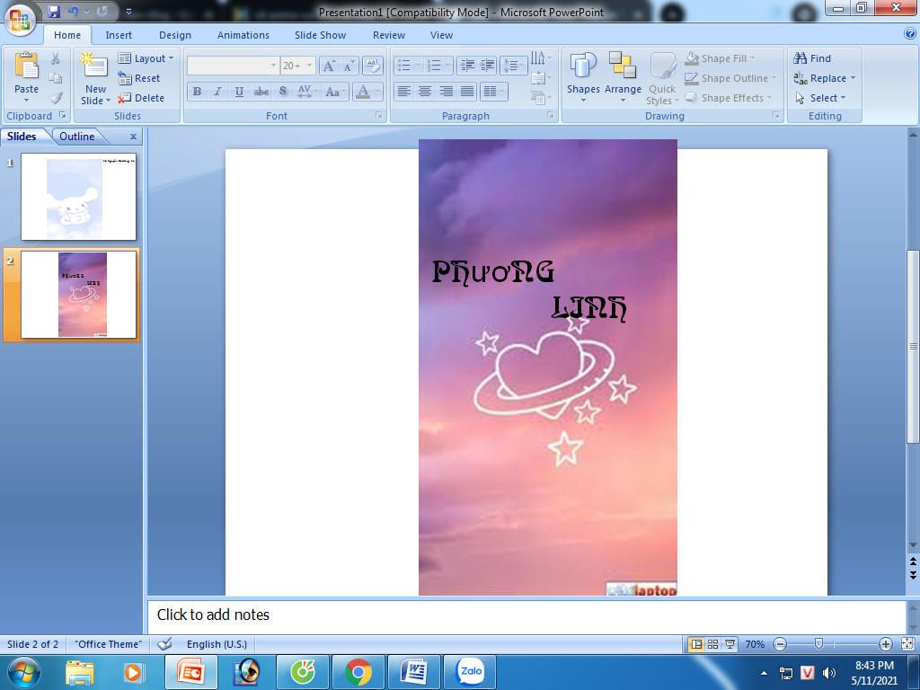Toggle Underline formatting
Viewport: 920px width, 690px height.
pos(239,92)
